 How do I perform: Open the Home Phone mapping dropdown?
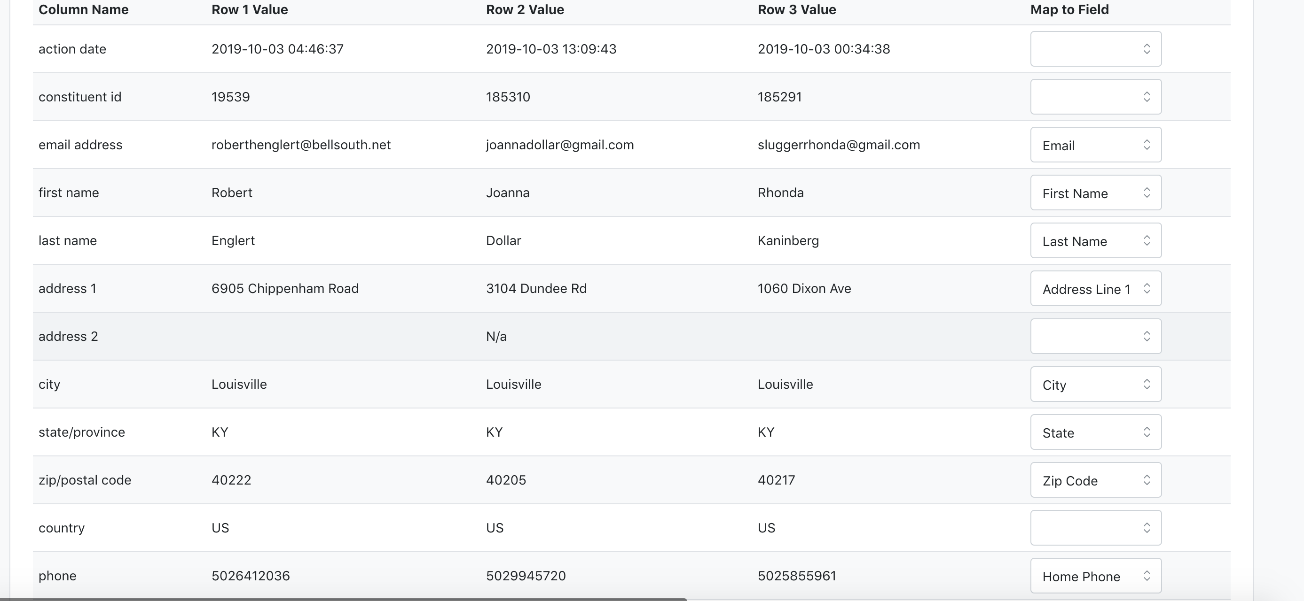(x=1095, y=576)
